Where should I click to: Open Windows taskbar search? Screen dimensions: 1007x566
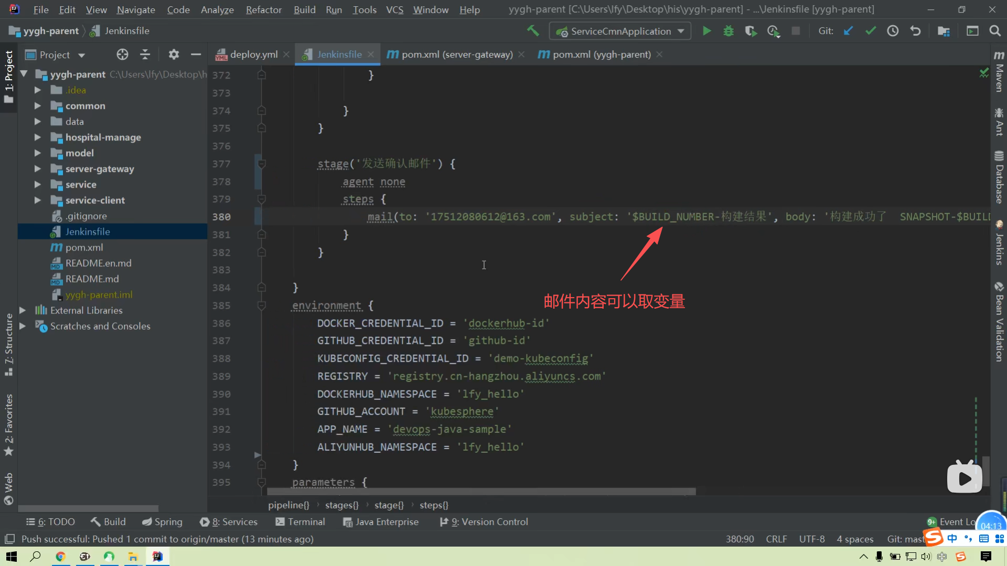[x=35, y=557]
